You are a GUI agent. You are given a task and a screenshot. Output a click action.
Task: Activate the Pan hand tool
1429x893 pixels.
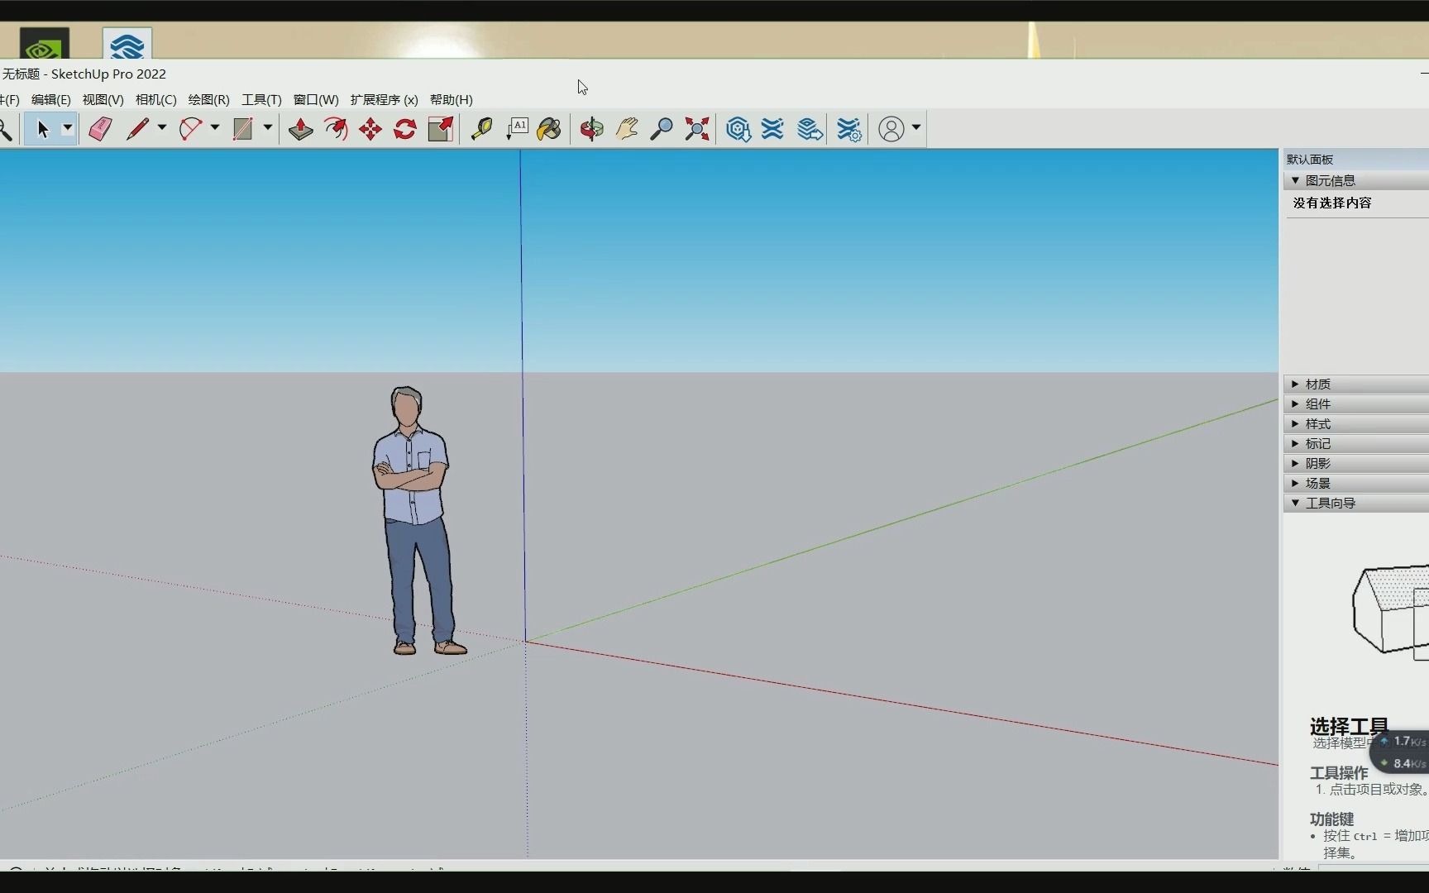click(627, 129)
